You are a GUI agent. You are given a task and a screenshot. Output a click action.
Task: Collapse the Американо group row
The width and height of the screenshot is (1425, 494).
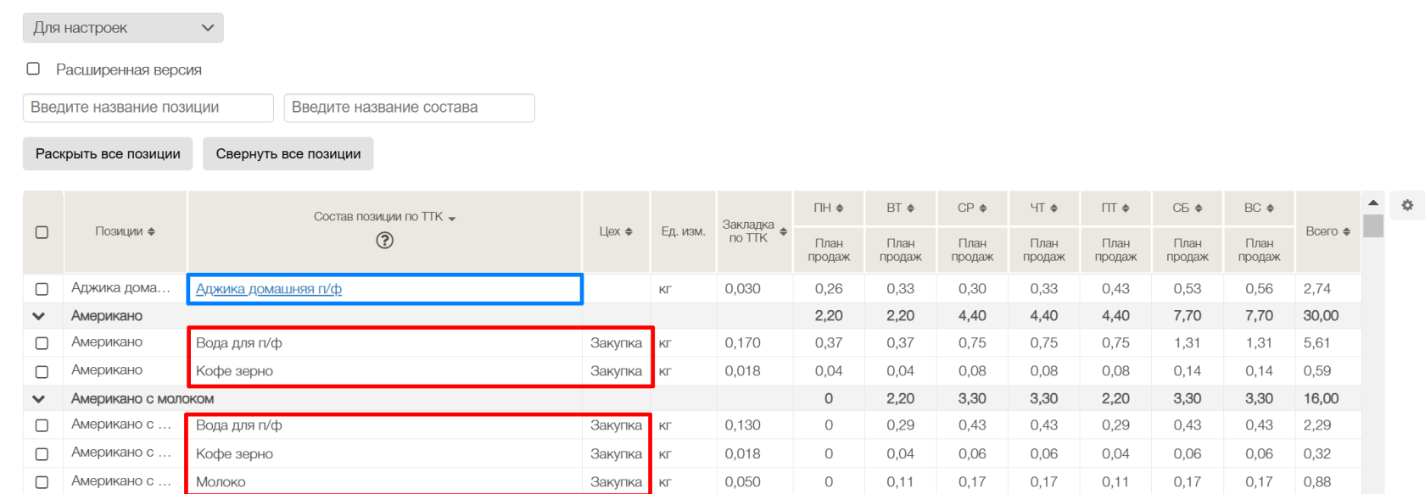point(38,316)
